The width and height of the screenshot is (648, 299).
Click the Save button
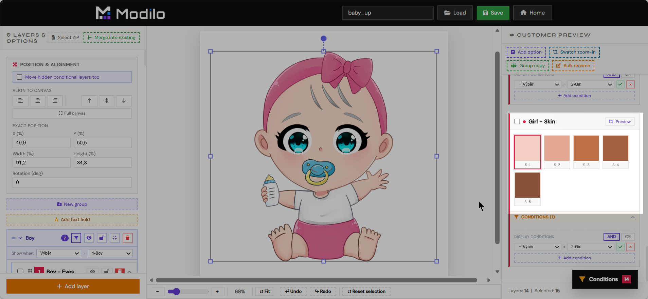[x=493, y=13]
